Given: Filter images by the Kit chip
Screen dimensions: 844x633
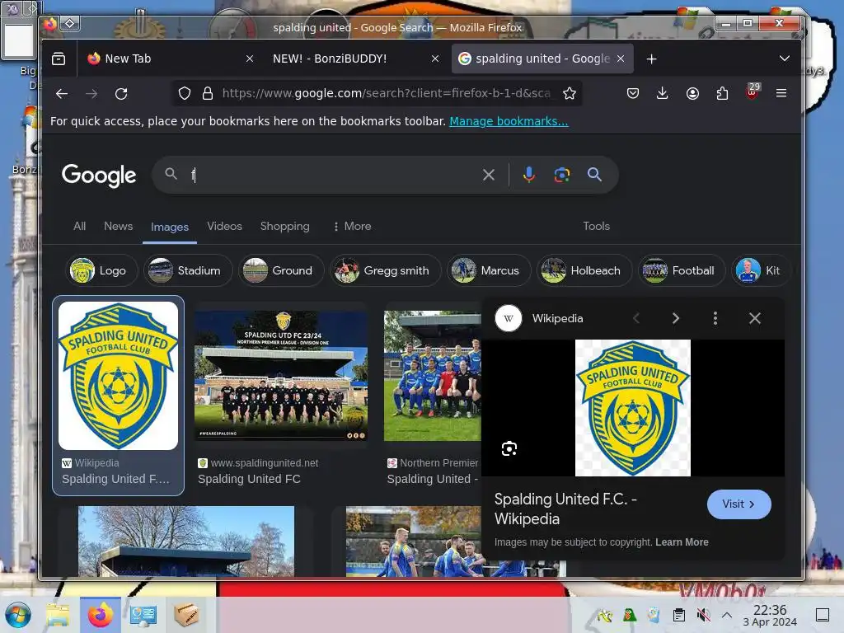Looking at the screenshot, I should [761, 270].
